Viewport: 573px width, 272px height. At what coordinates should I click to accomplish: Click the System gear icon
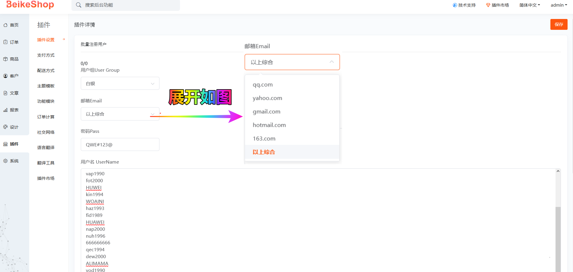click(5, 161)
